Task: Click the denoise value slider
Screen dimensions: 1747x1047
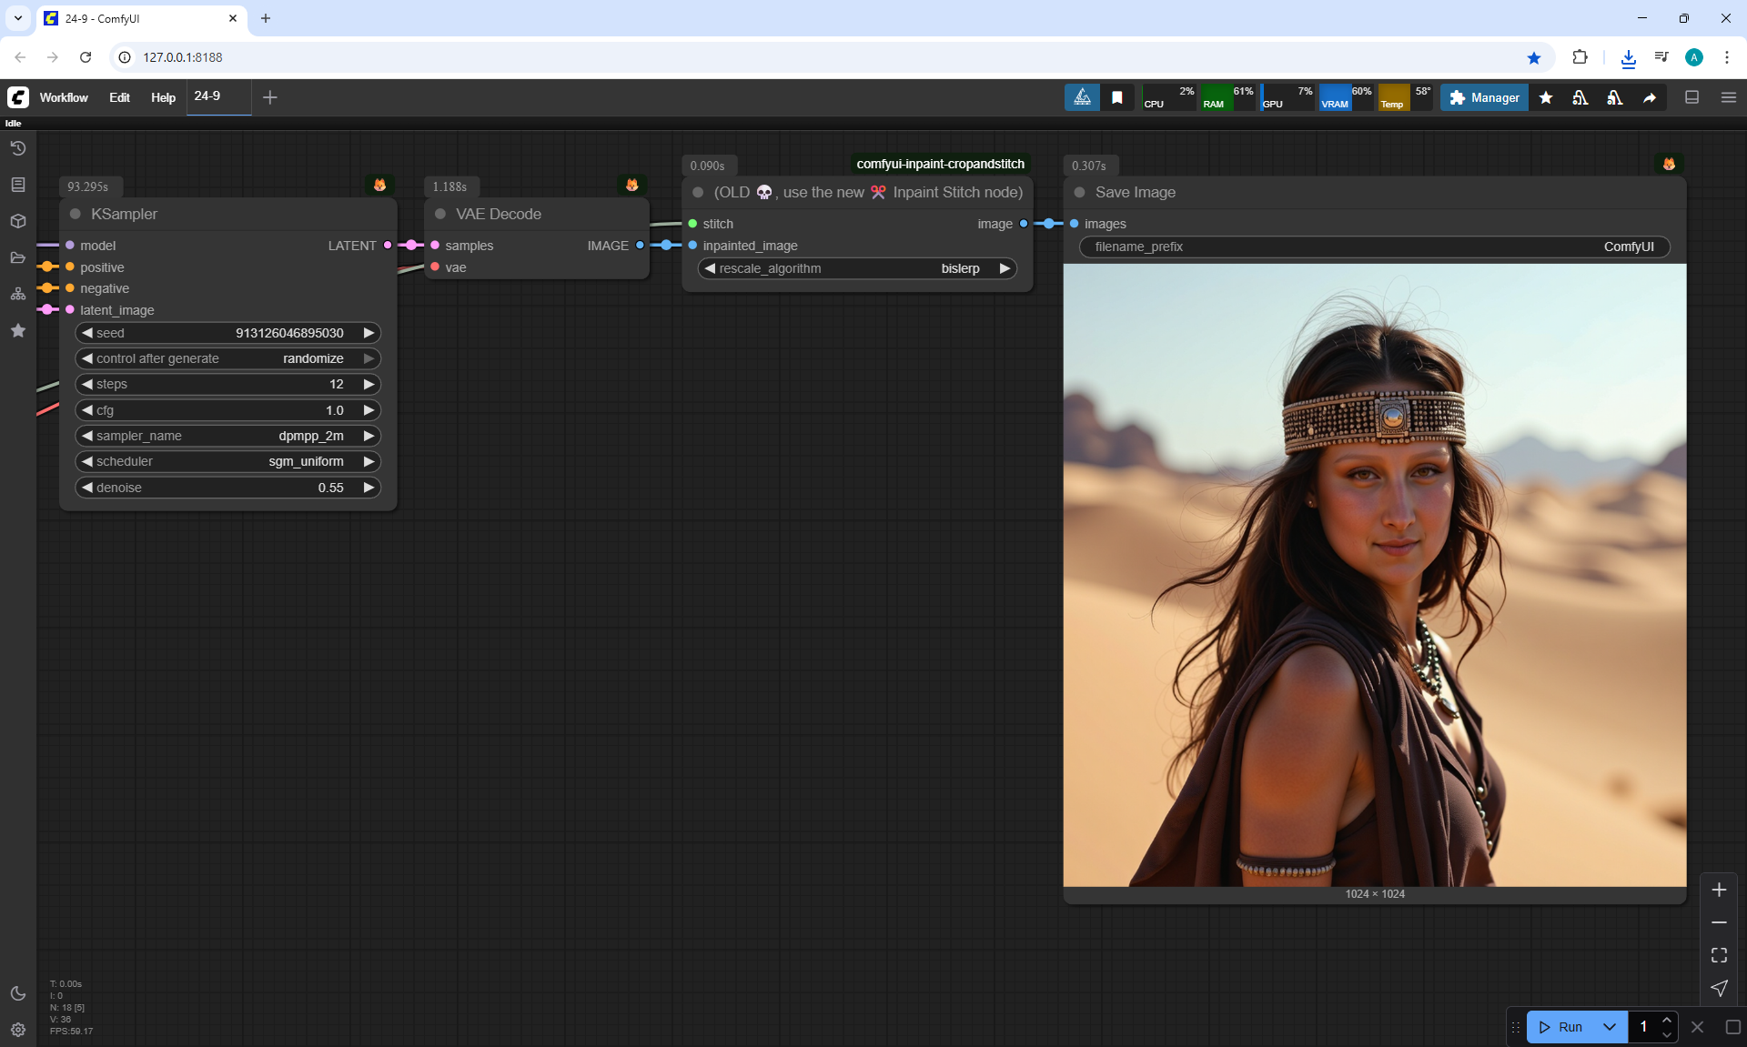Action: click(x=227, y=488)
